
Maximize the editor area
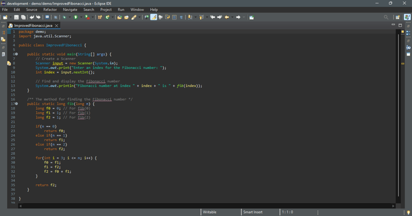[x=400, y=25]
